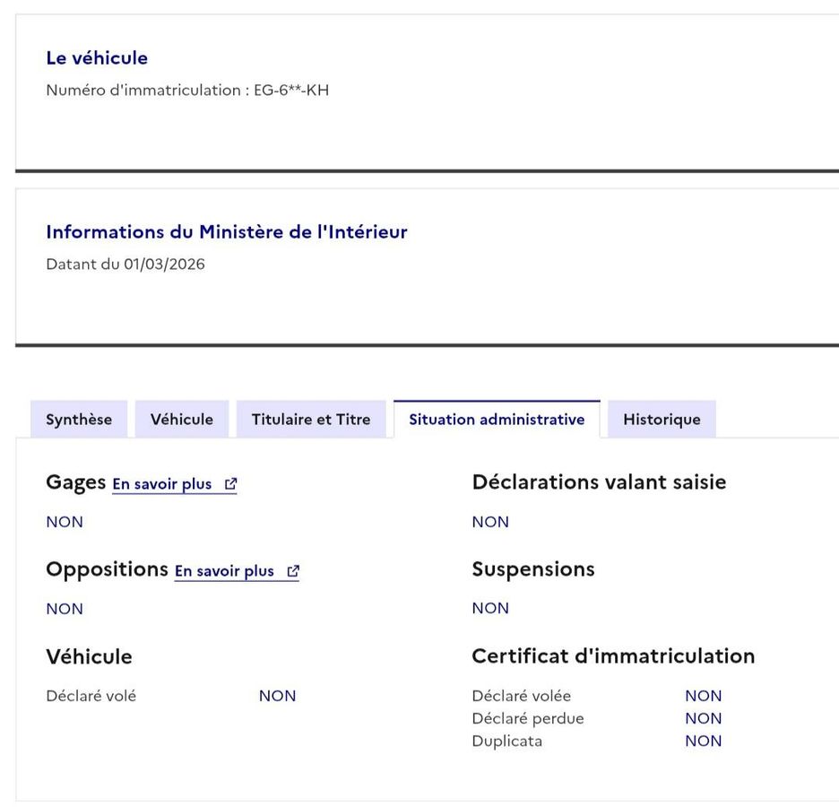
Task: Click the 'Le véhicule' heading
Action: [97, 58]
